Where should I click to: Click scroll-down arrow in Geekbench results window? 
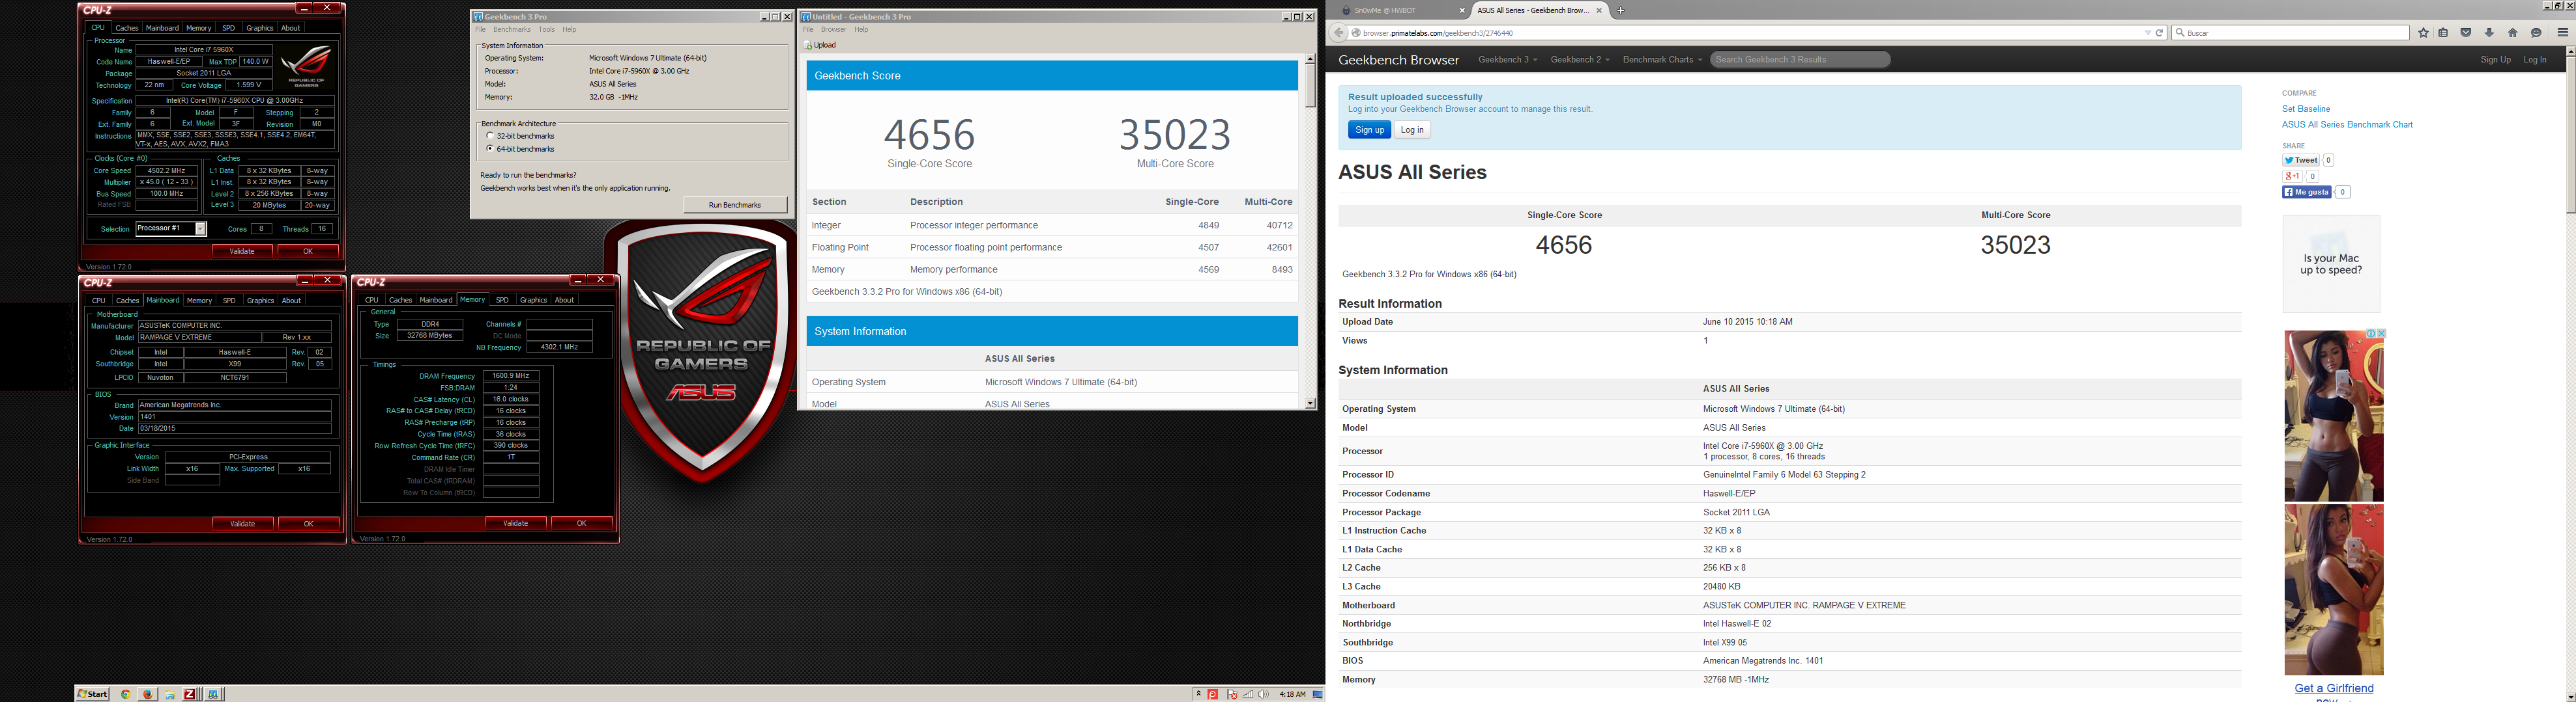click(x=1310, y=403)
